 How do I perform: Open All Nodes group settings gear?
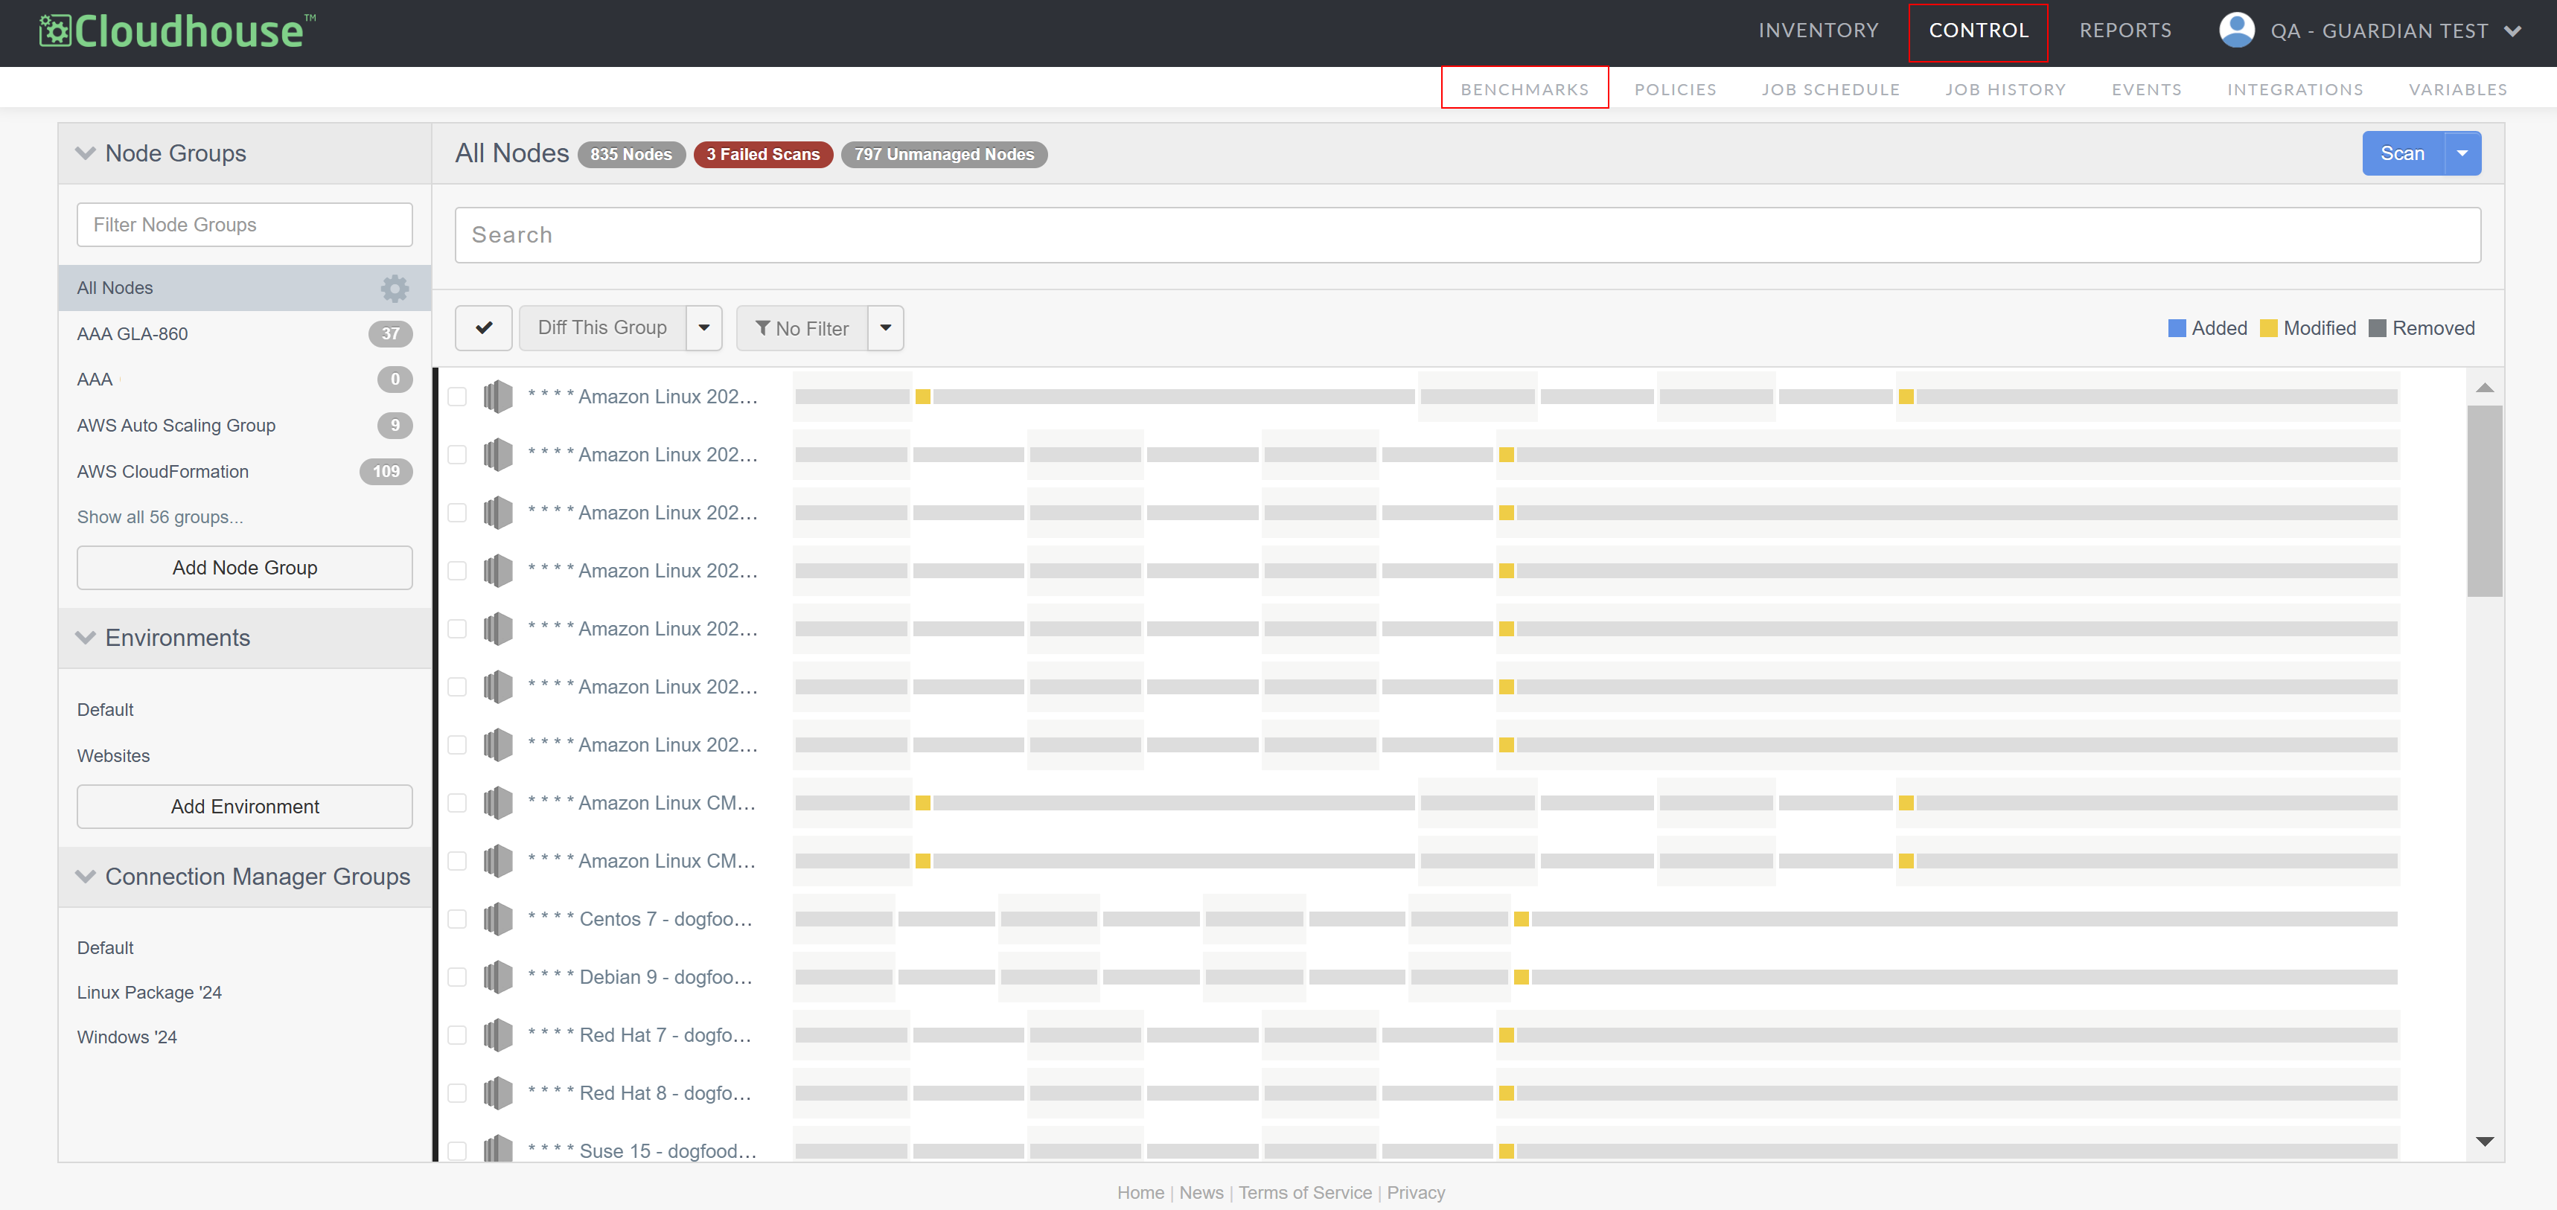point(394,288)
